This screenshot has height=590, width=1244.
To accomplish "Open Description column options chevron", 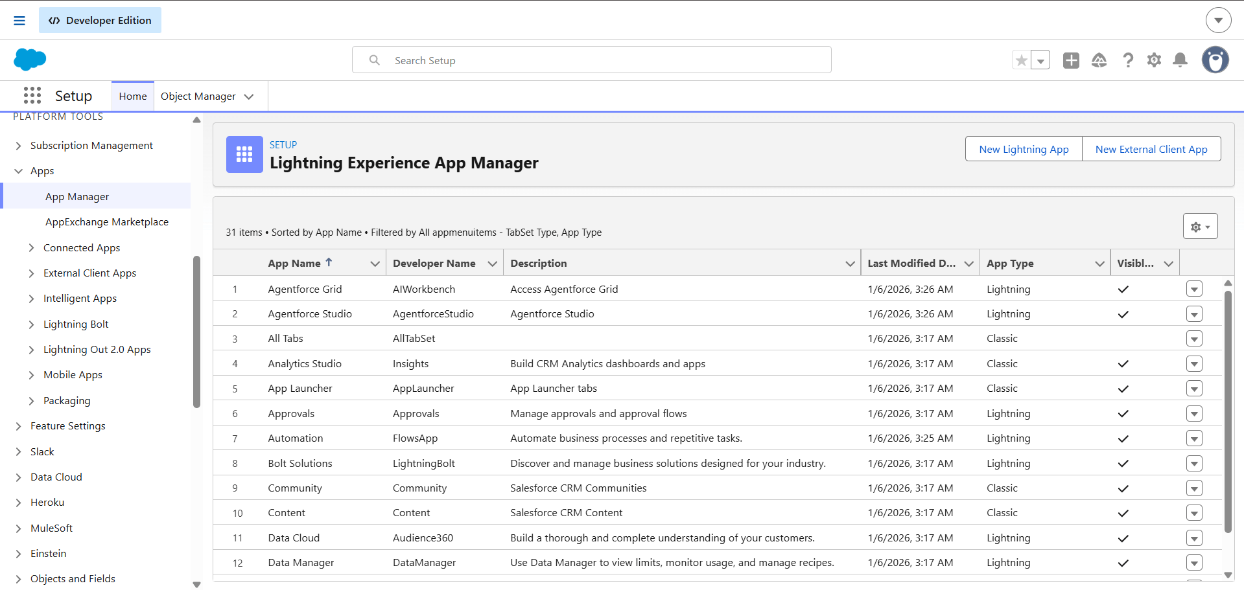I will 850,264.
